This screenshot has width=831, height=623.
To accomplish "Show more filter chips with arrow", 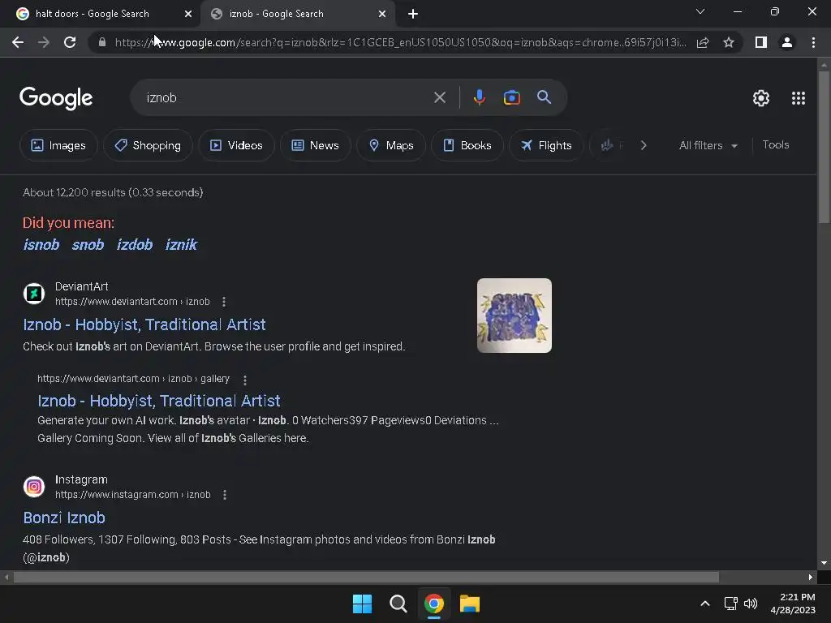I will (644, 145).
